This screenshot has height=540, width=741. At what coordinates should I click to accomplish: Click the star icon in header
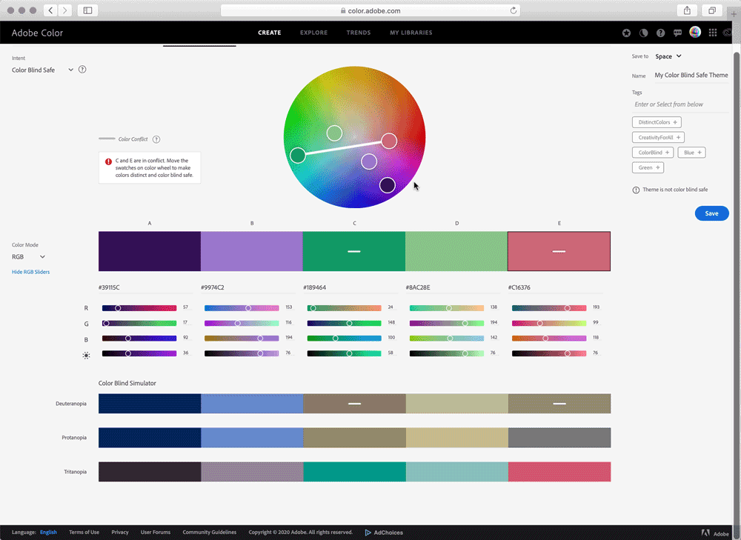627,33
